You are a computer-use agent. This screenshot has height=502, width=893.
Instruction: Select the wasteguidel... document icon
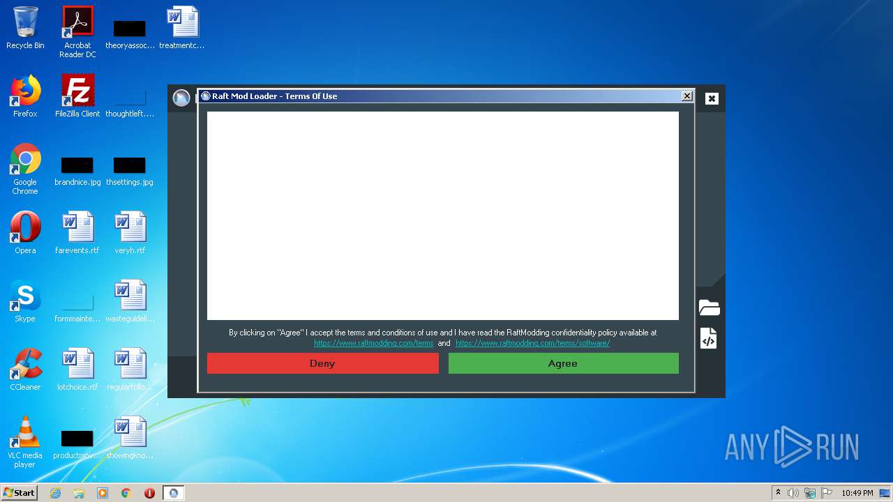pyautogui.click(x=130, y=301)
